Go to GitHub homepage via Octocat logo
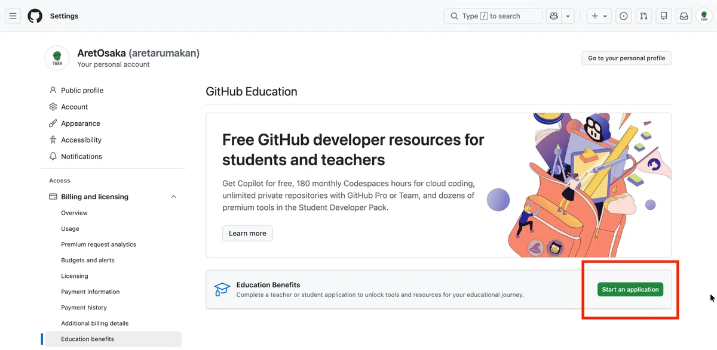 tap(35, 16)
